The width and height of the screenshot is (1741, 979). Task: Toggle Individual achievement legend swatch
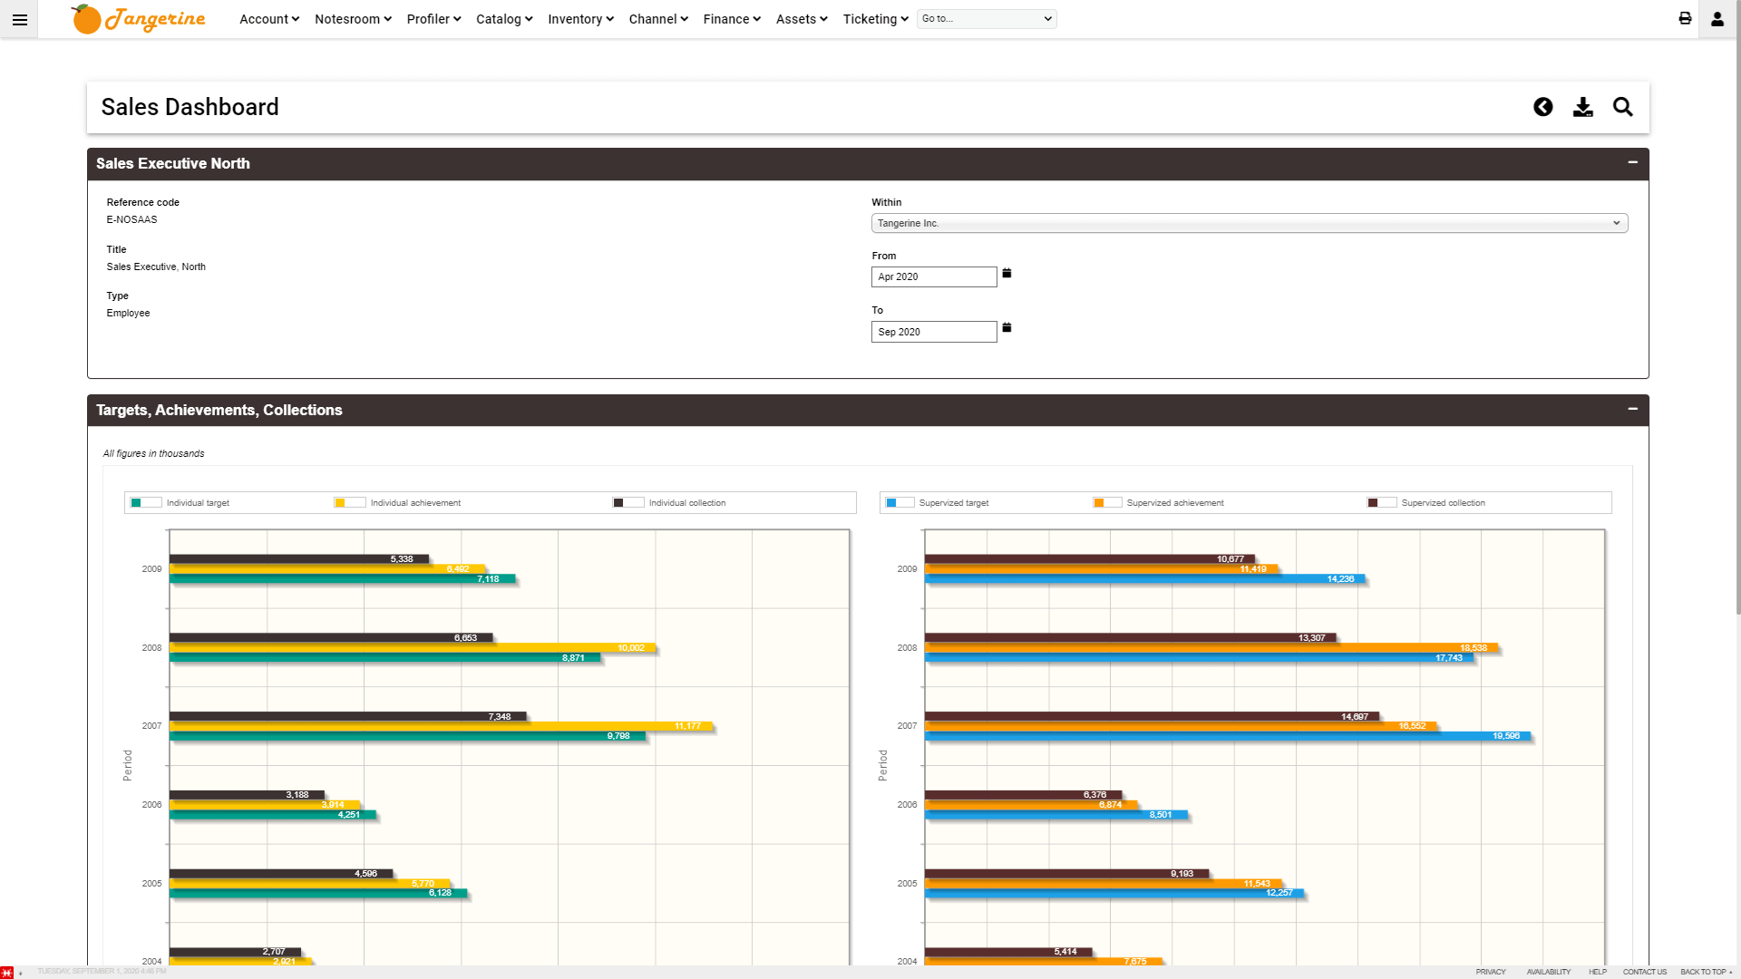pos(350,503)
